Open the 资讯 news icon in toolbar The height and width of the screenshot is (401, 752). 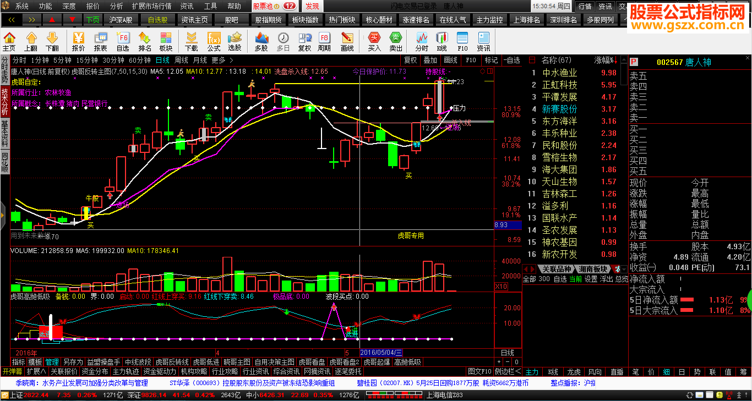(x=484, y=41)
